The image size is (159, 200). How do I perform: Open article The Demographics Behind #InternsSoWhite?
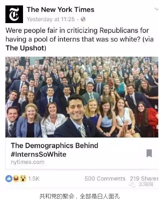[x=54, y=150]
